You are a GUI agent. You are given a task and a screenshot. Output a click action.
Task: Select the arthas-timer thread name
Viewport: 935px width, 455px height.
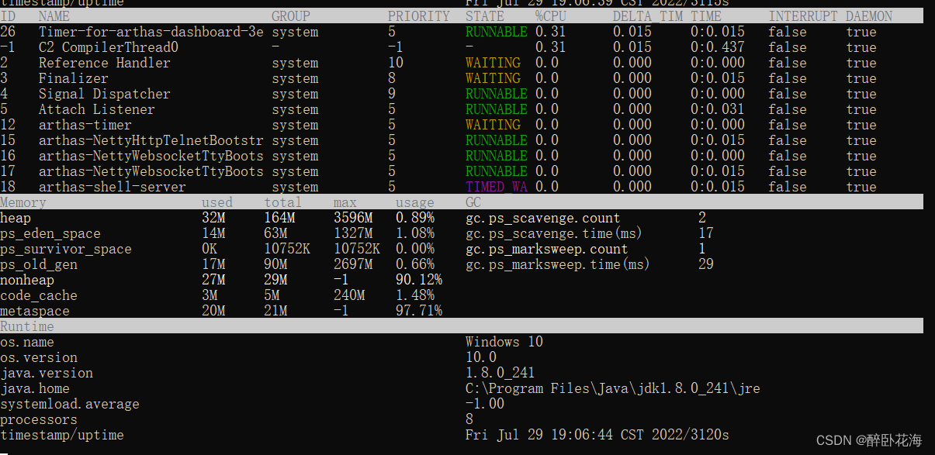tap(85, 125)
